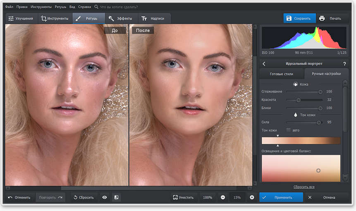The width and height of the screenshot is (356, 211).
Task: Toggle the eye preview icon
Action: pyautogui.click(x=105, y=197)
